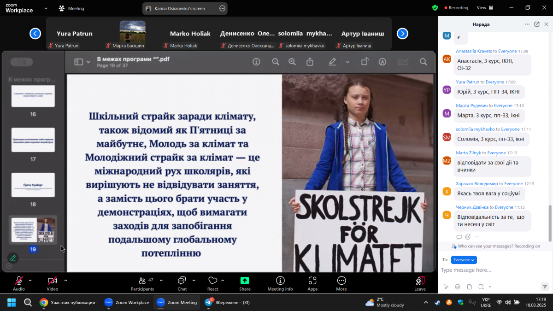Viewport: 553px width, 311px height.
Task: Open Participants list showing 47 attendees
Action: (142, 283)
